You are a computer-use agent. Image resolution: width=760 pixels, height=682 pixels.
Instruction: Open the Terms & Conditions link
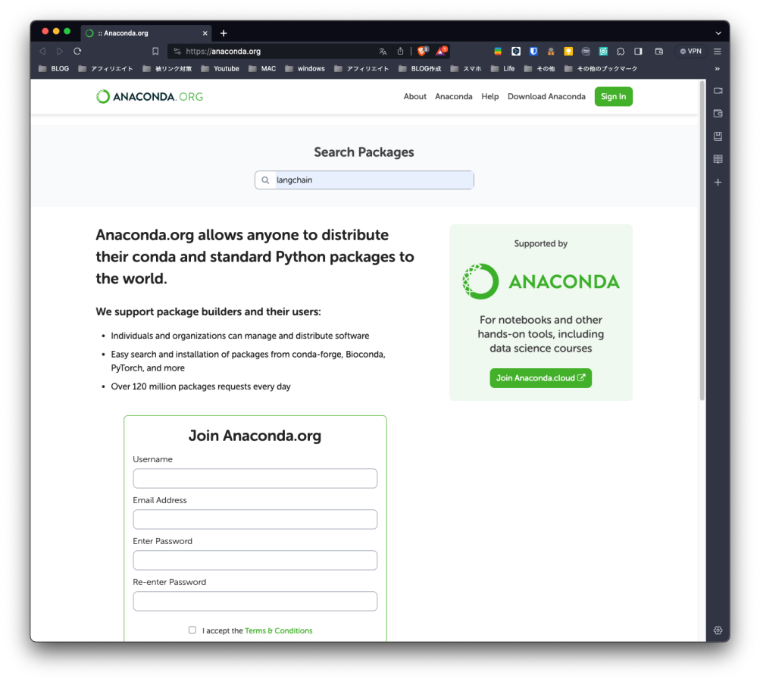[x=279, y=630]
